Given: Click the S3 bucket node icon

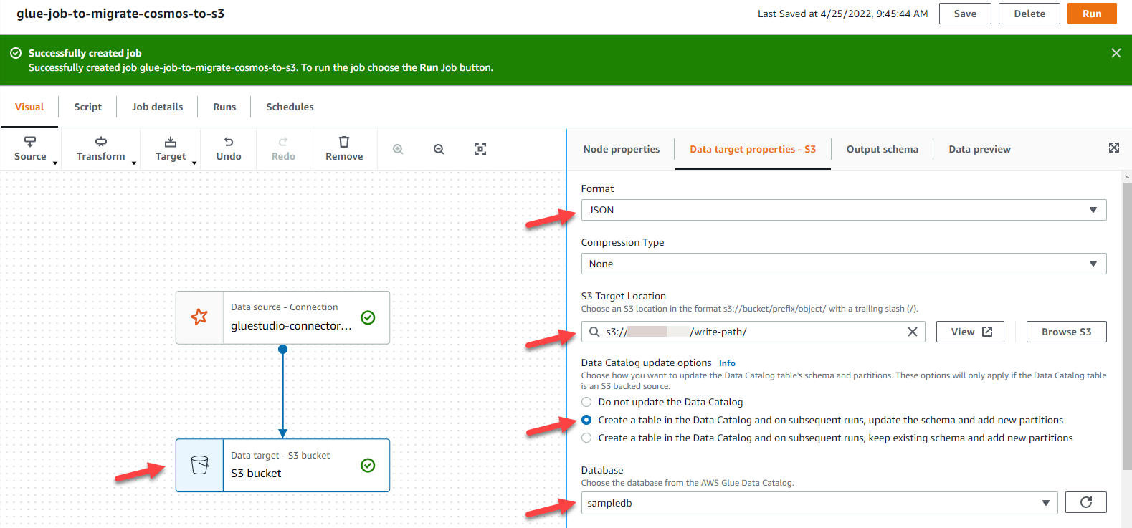Looking at the screenshot, I should pyautogui.click(x=200, y=465).
